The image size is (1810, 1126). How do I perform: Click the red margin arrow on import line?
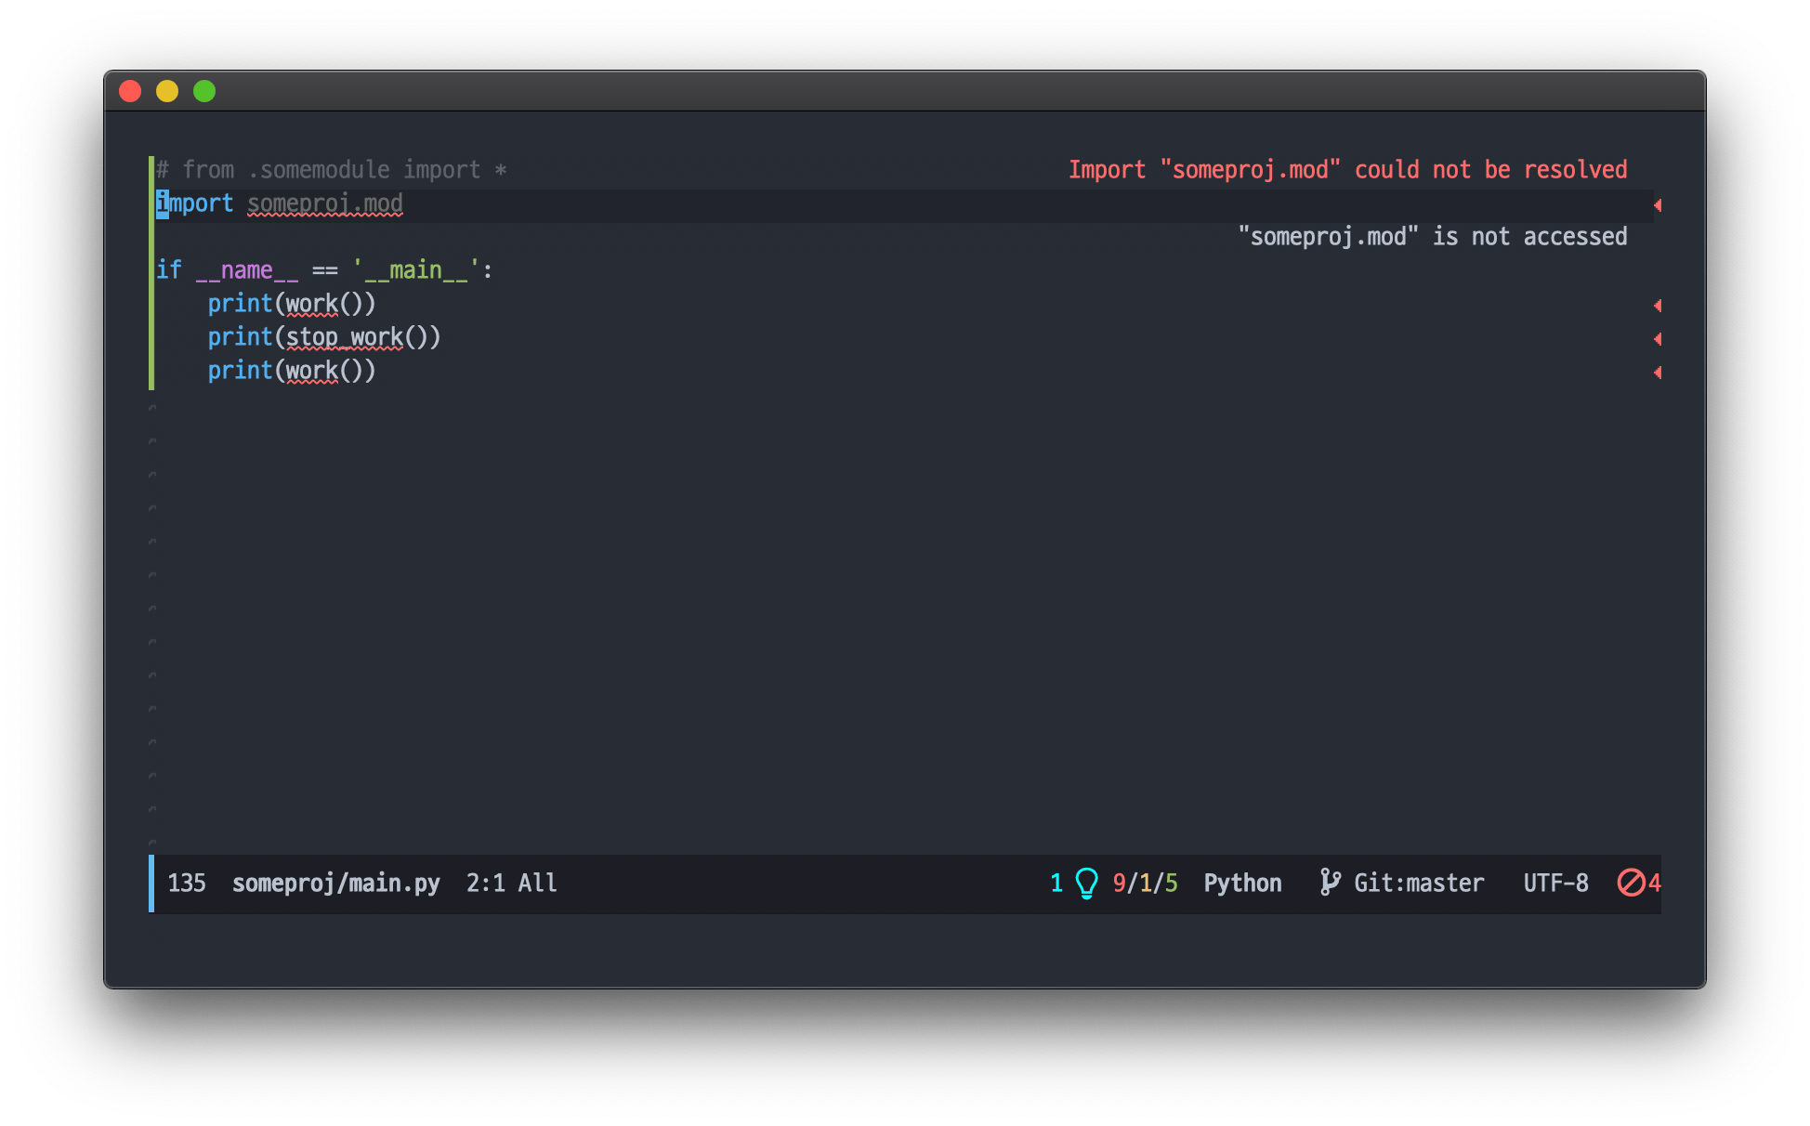click(x=1657, y=205)
